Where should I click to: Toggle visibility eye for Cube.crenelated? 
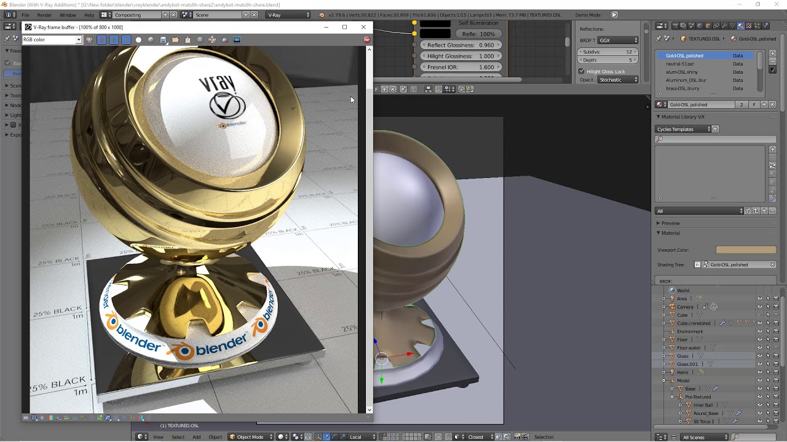759,323
